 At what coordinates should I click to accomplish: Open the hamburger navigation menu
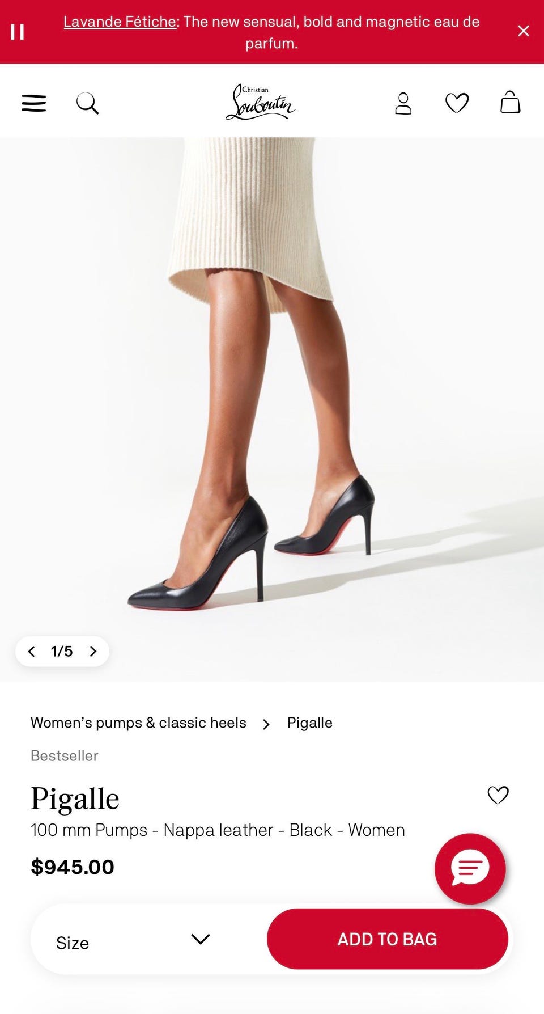pos(34,103)
